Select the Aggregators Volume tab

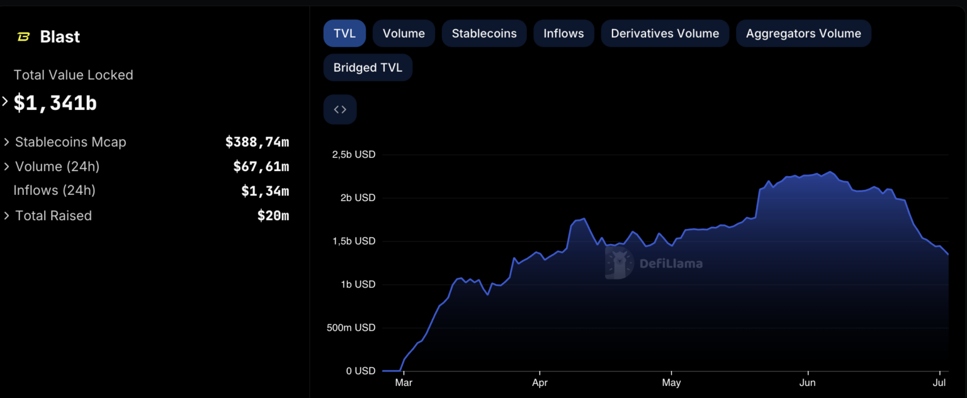(x=803, y=33)
